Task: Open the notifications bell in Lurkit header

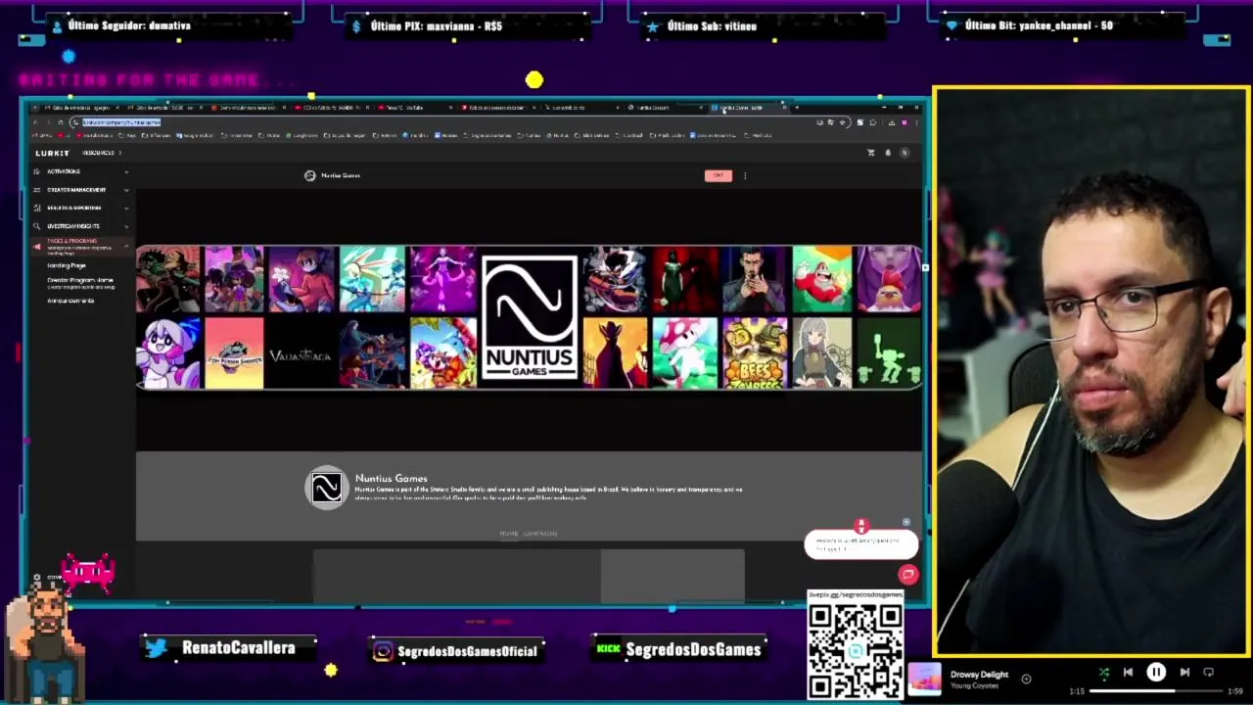Action: 888,153
